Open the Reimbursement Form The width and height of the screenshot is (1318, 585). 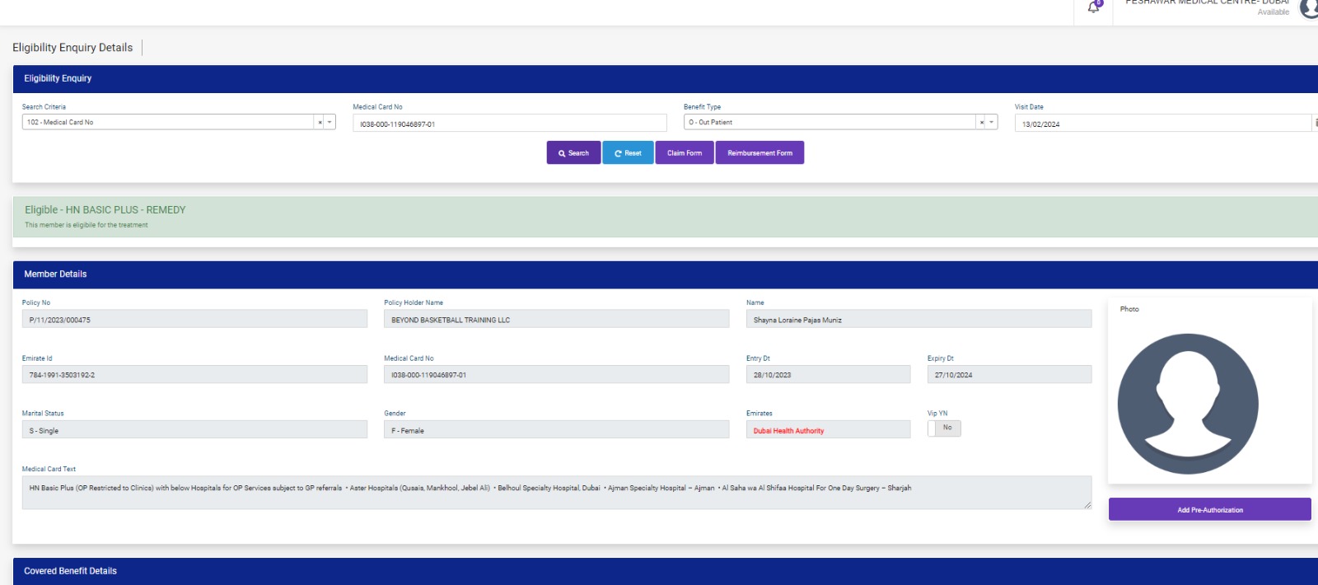(759, 153)
